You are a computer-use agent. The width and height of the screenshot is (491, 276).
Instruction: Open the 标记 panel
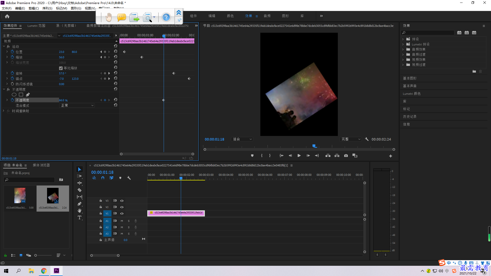406,109
